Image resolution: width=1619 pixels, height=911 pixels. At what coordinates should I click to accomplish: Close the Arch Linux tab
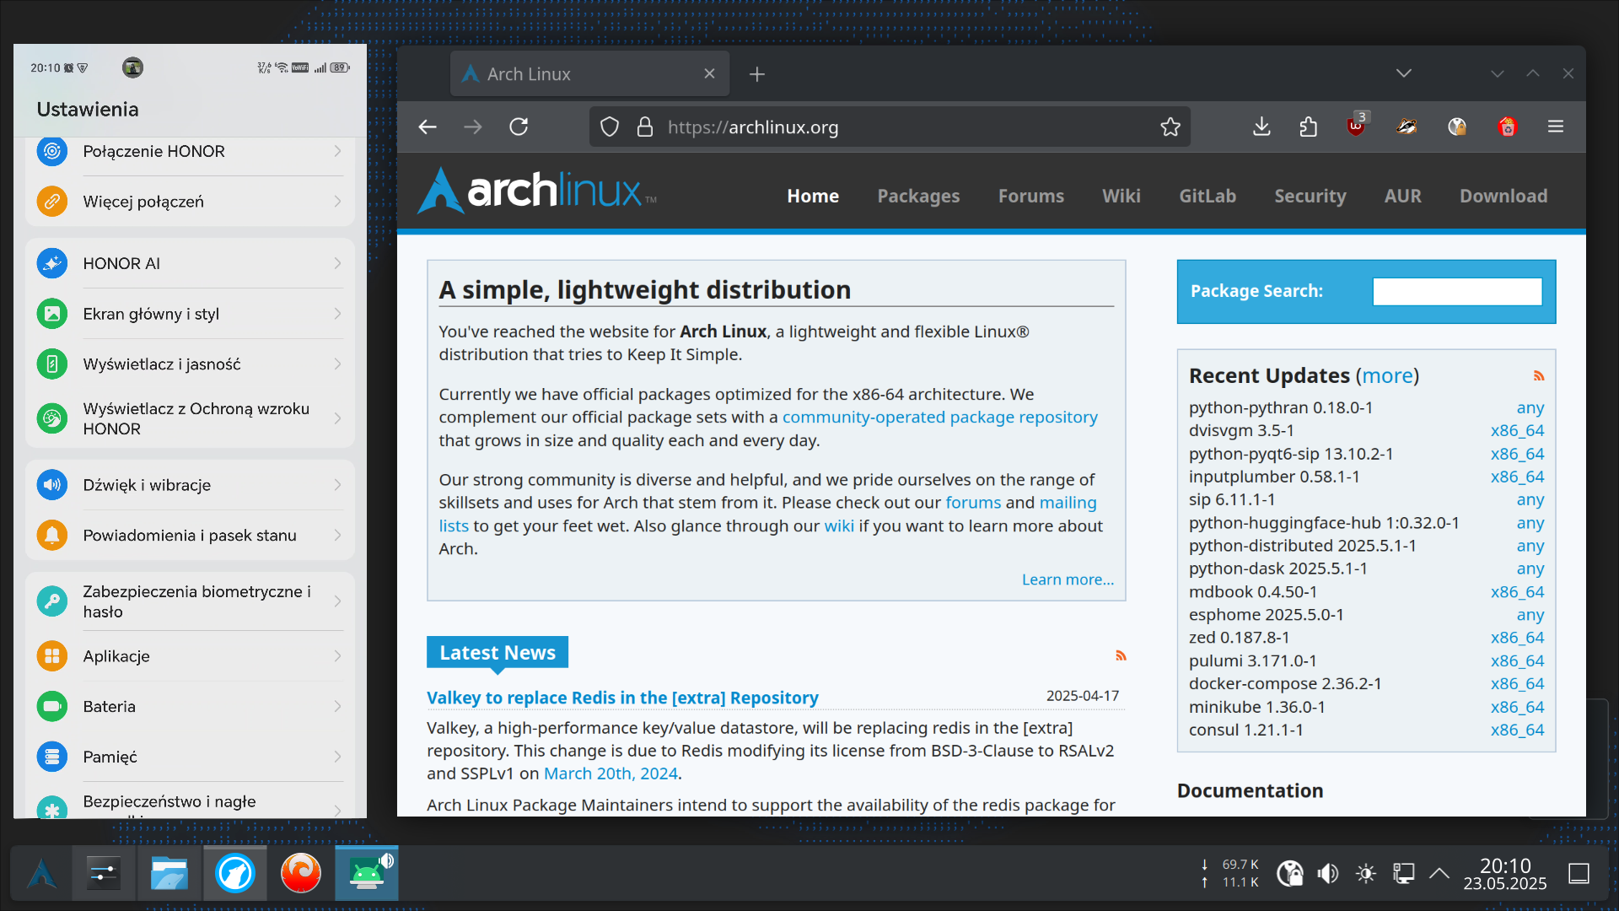pyautogui.click(x=709, y=74)
